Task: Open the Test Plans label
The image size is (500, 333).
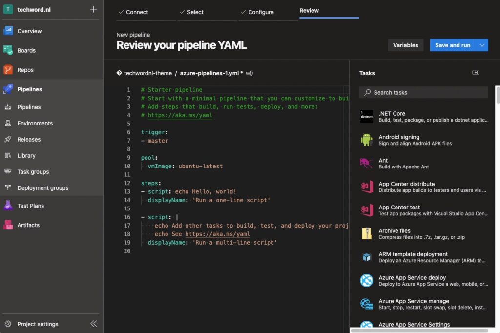Action: tap(31, 206)
